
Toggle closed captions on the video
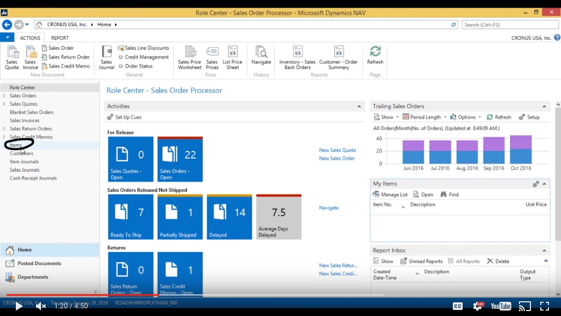point(458,306)
